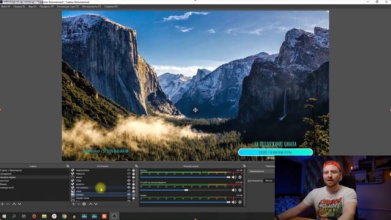Open the Перемещение transition dropdown
Screen dimensions: 391x220
click(261, 171)
